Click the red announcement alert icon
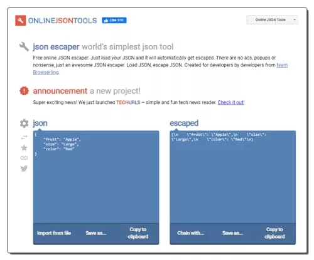 point(24,91)
